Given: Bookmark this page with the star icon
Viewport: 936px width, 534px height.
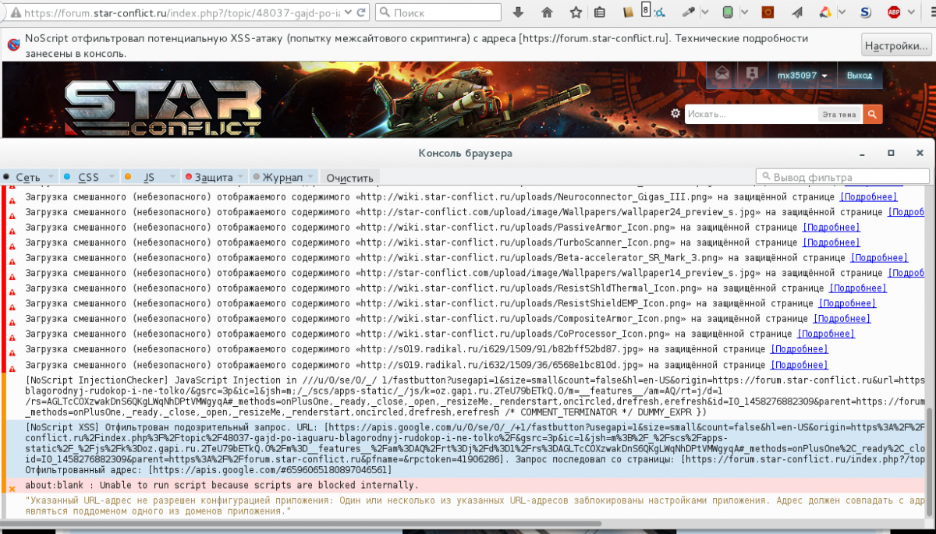Looking at the screenshot, I should 576,12.
